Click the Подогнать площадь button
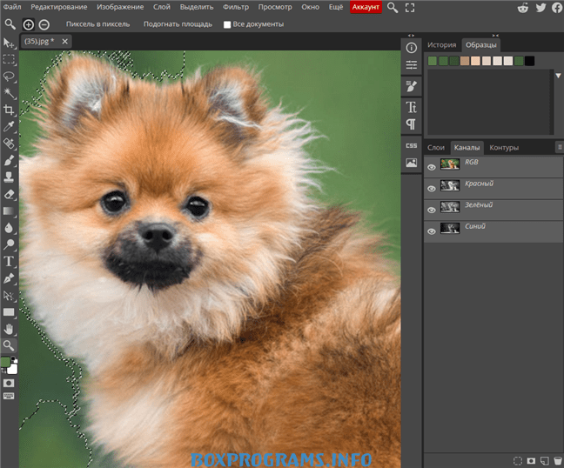The image size is (564, 468). (178, 24)
